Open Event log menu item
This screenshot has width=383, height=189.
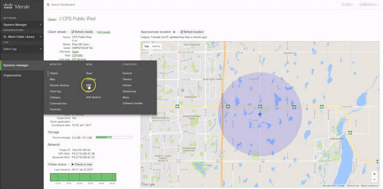55,91
